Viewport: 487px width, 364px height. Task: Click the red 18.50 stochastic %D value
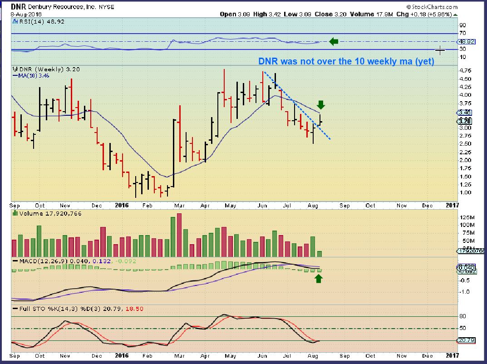coord(134,309)
